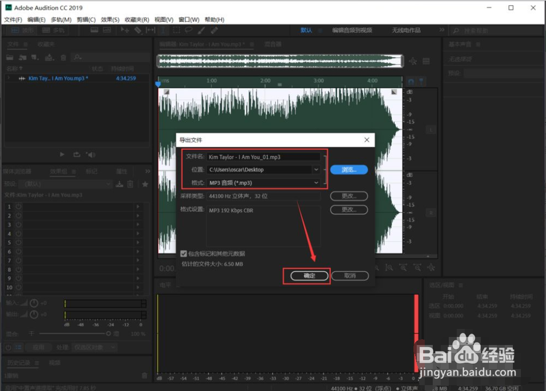546x391 pixels.
Task: Toggle Auto-play speaker icon in Files panel
Action: [91, 155]
